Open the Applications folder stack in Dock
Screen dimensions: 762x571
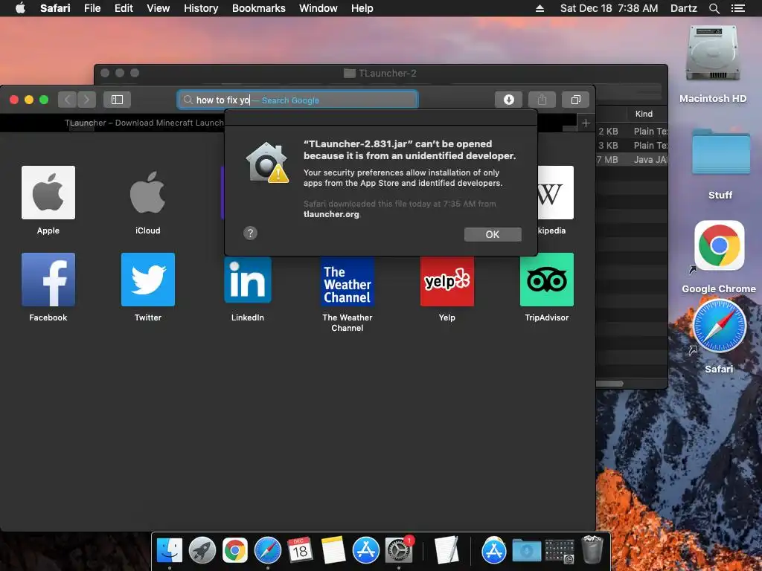pos(494,550)
